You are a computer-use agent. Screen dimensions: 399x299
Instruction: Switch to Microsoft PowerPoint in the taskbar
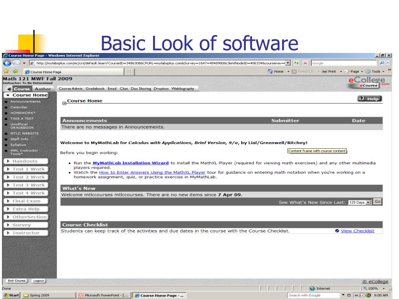coord(104,295)
